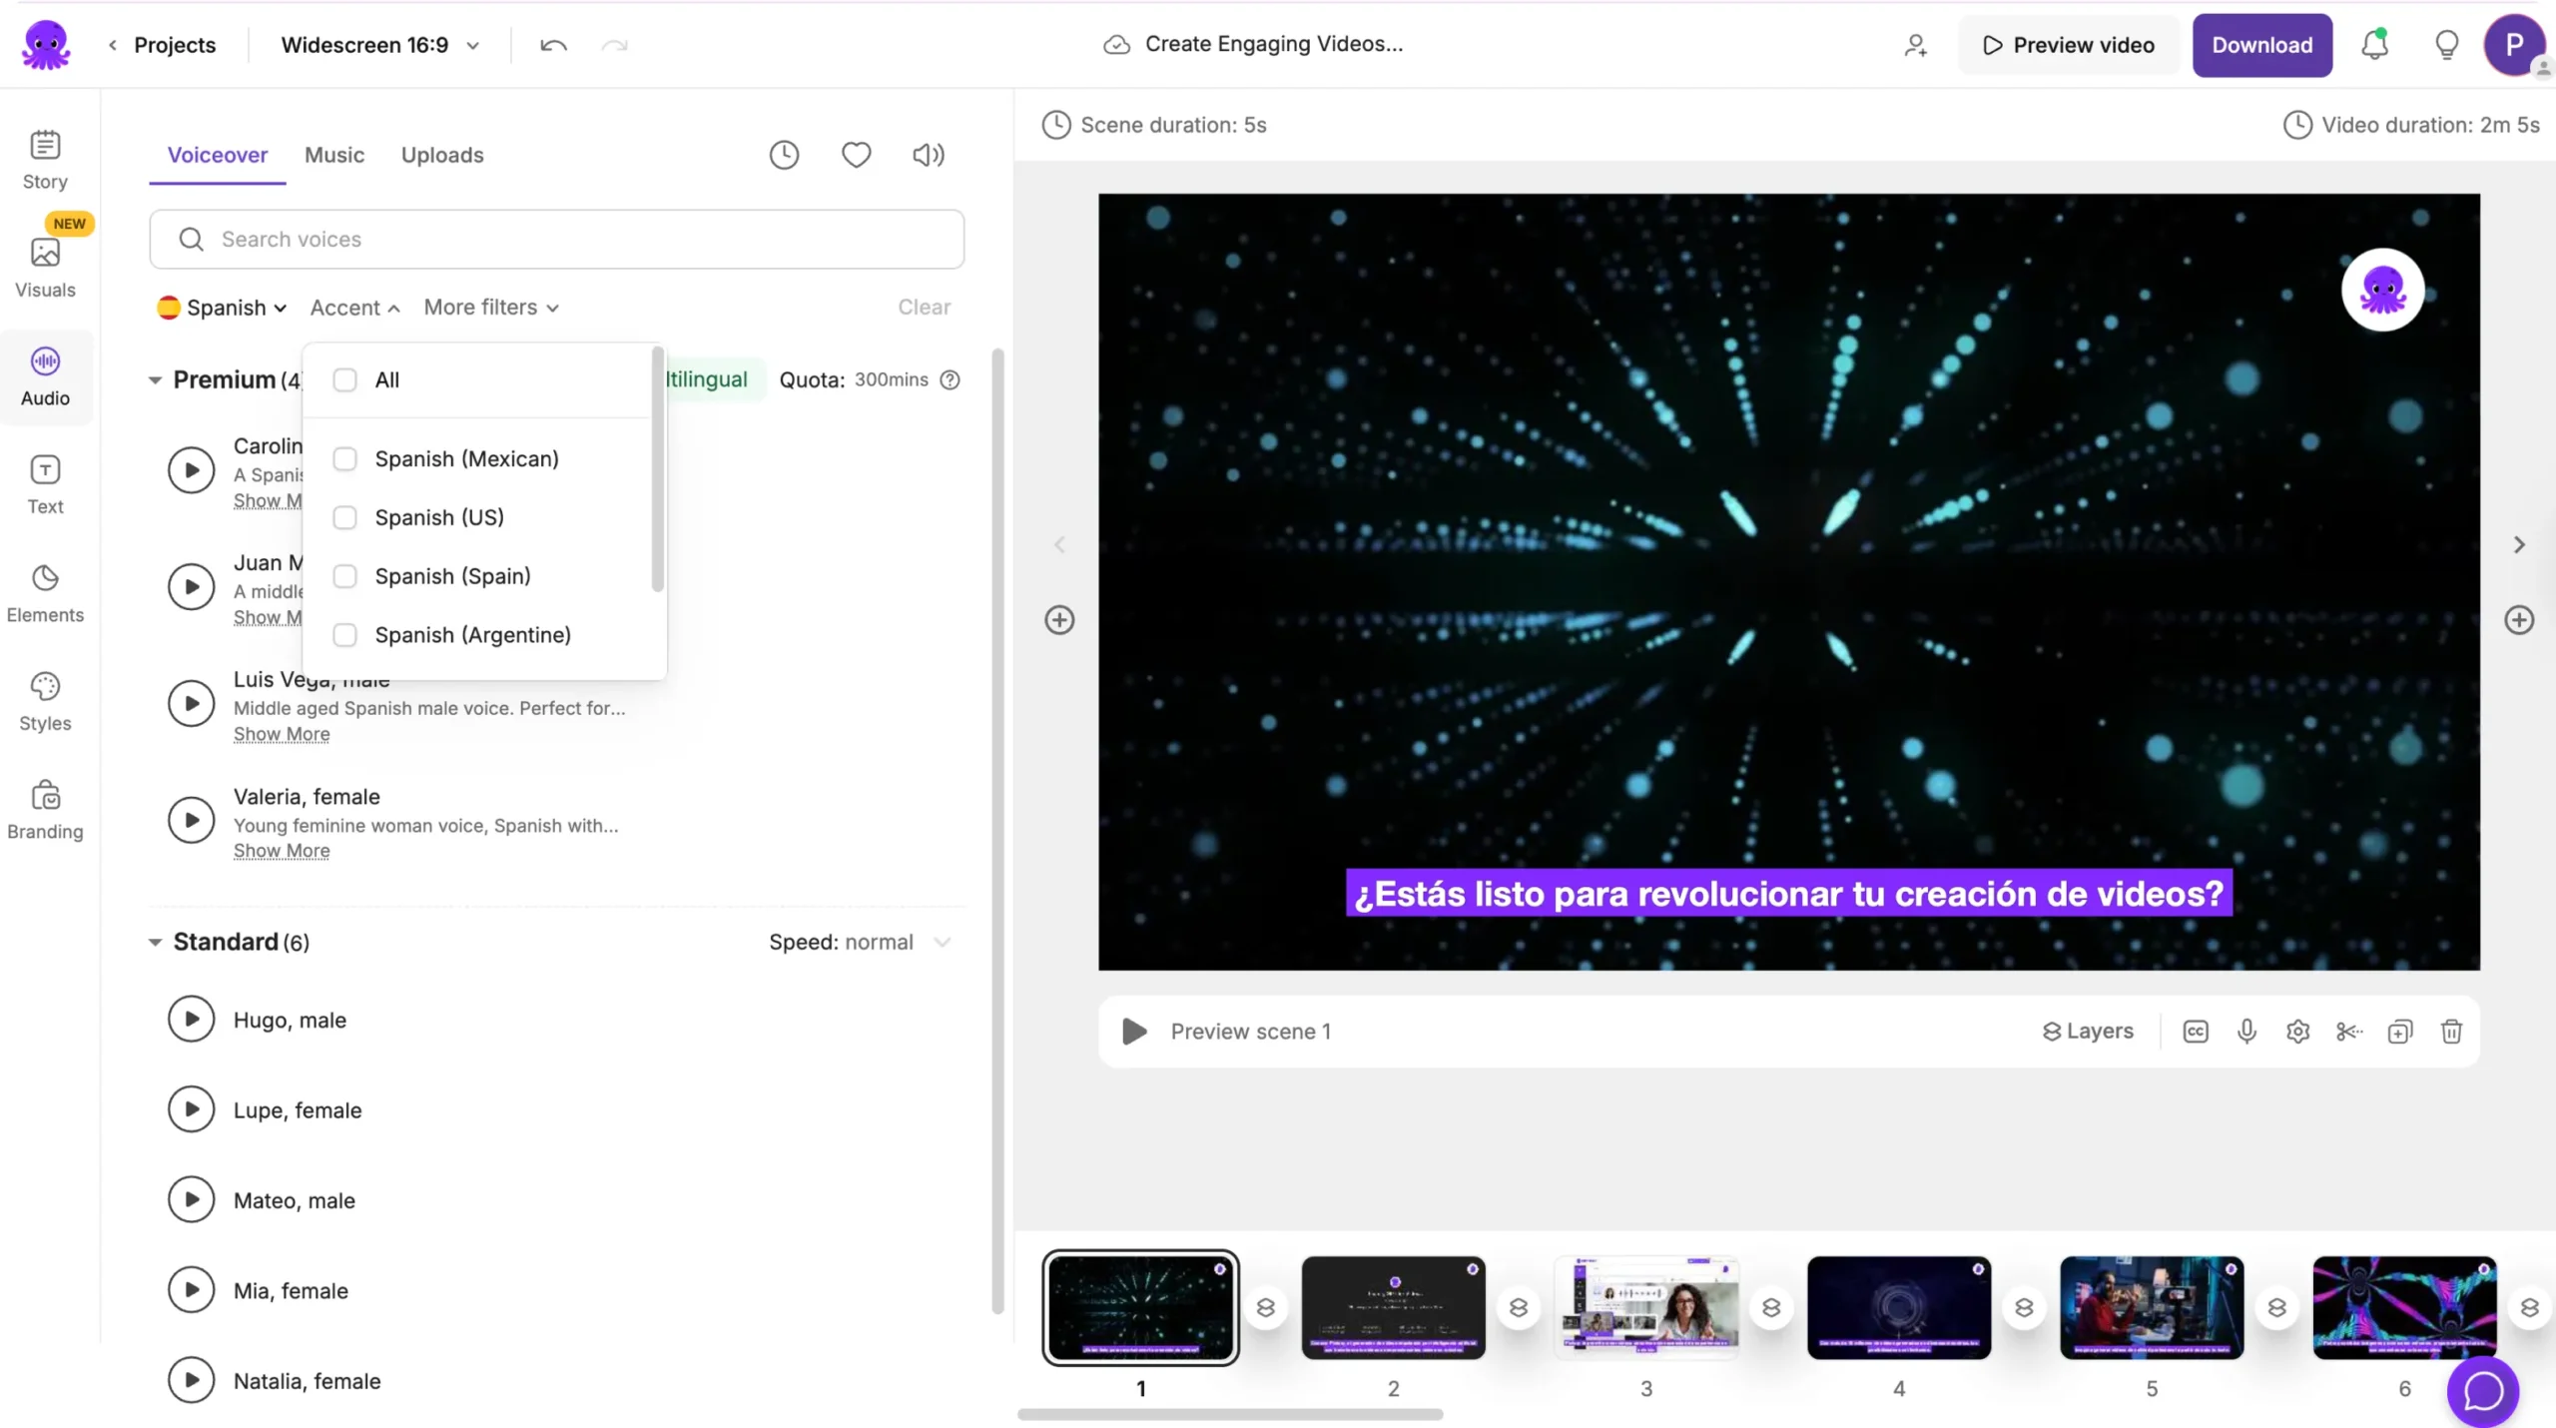Open recent voices clock icon
2556x1428 pixels.
(784, 155)
